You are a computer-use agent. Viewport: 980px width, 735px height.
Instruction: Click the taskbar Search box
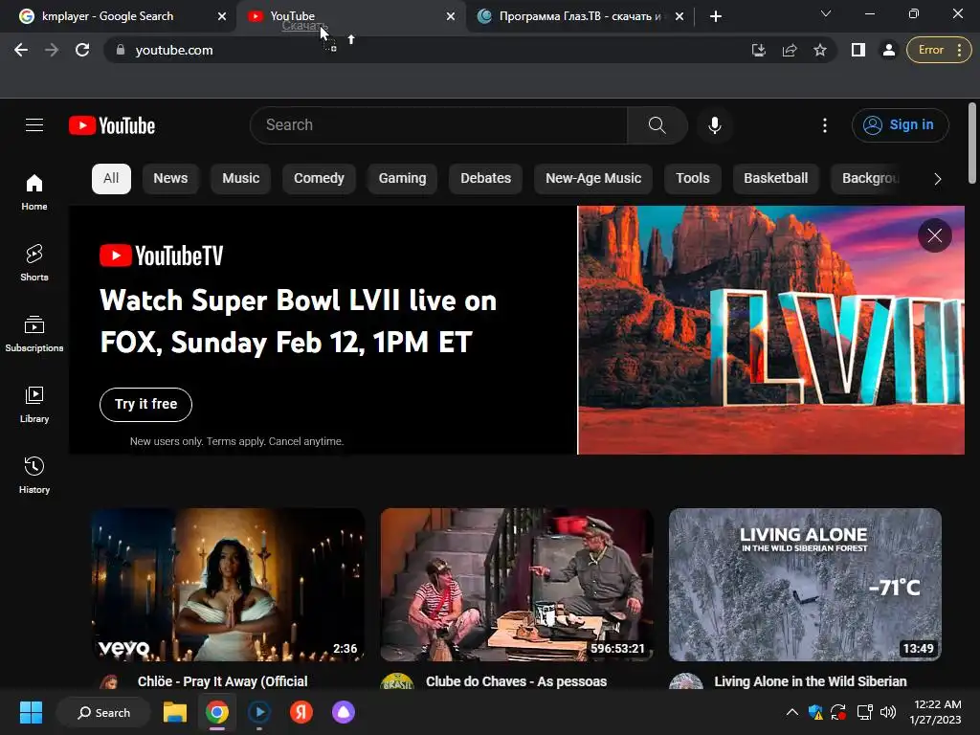coord(103,712)
